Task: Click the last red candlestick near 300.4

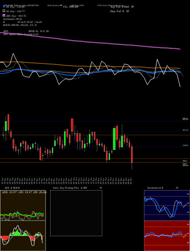Action: [x=132, y=154]
